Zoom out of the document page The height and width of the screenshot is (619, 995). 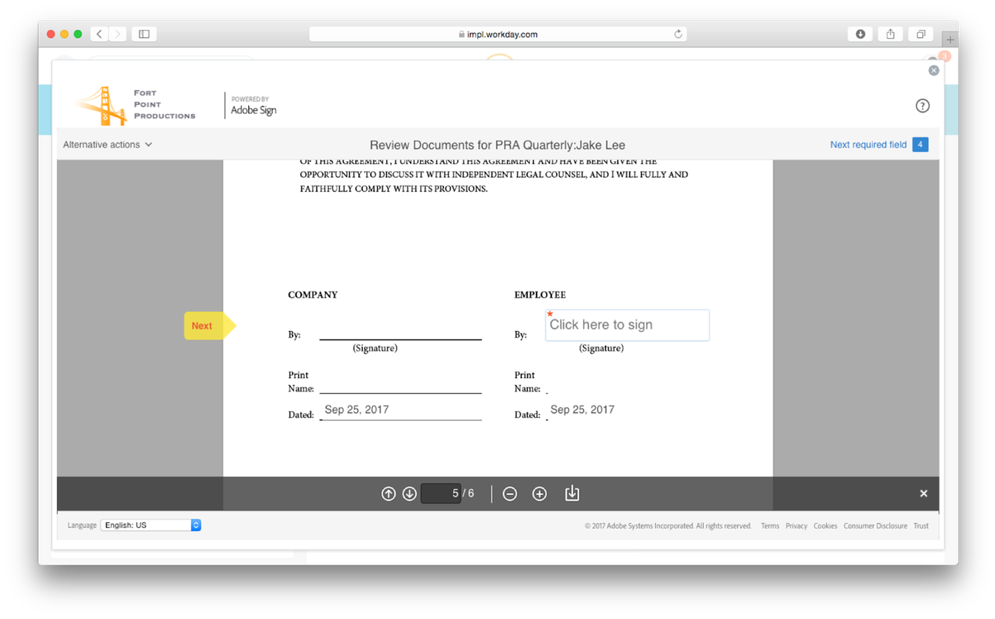[x=509, y=493]
